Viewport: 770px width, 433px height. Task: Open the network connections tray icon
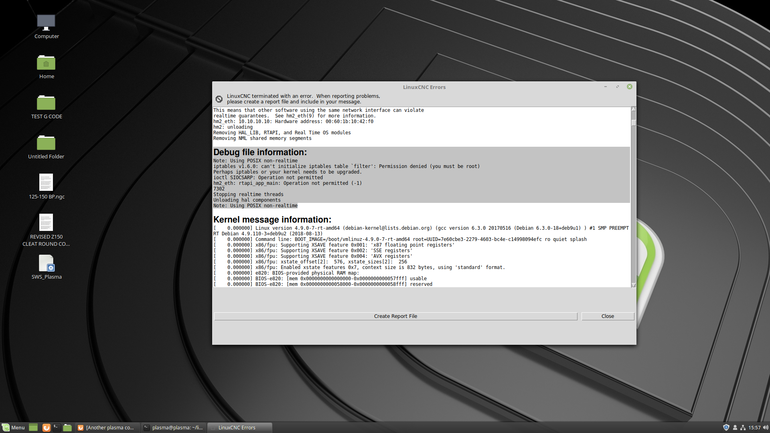tap(743, 427)
